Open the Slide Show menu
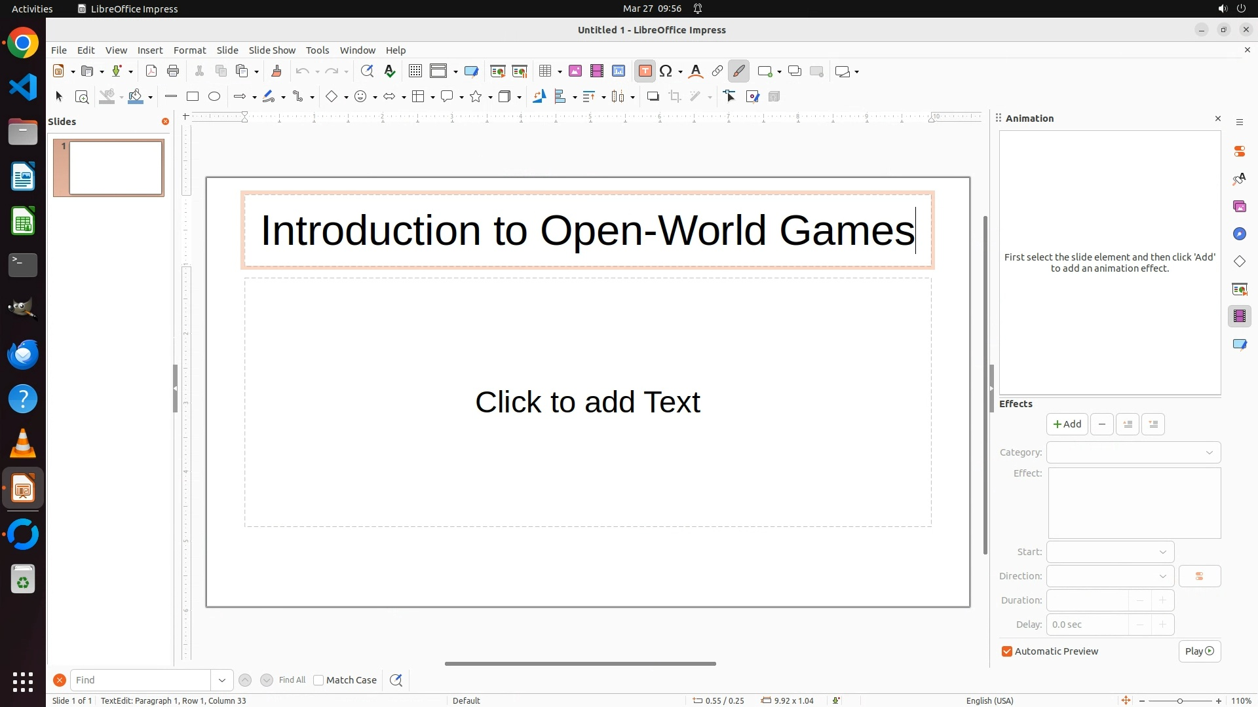 tap(272, 50)
